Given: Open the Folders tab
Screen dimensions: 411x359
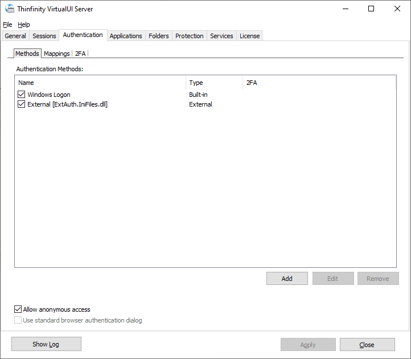Looking at the screenshot, I should (x=159, y=36).
